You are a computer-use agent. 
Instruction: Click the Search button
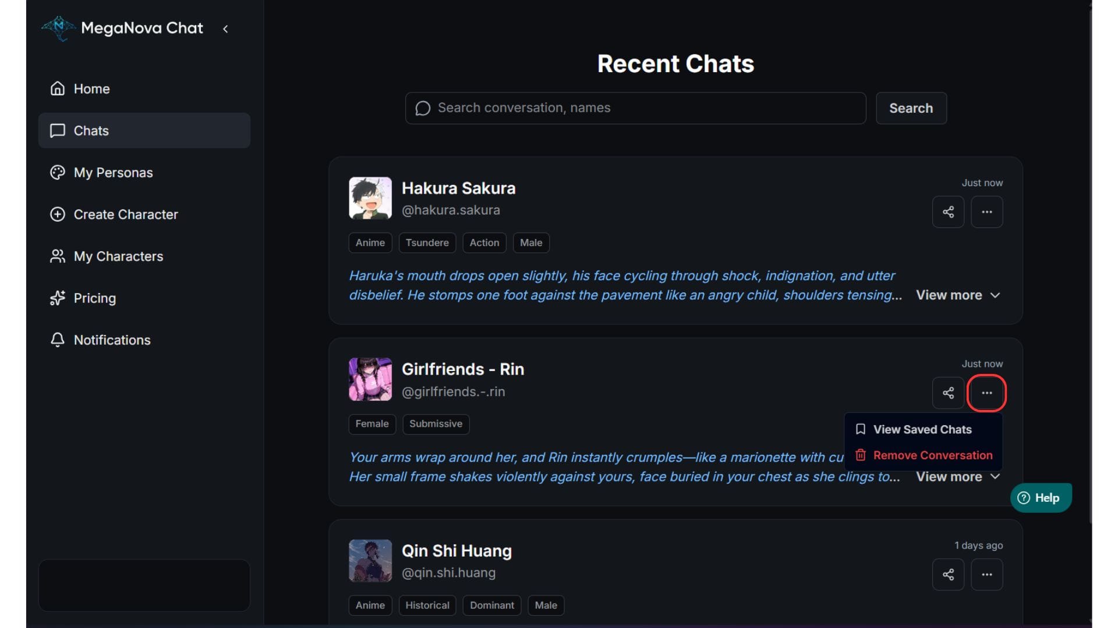coord(911,108)
